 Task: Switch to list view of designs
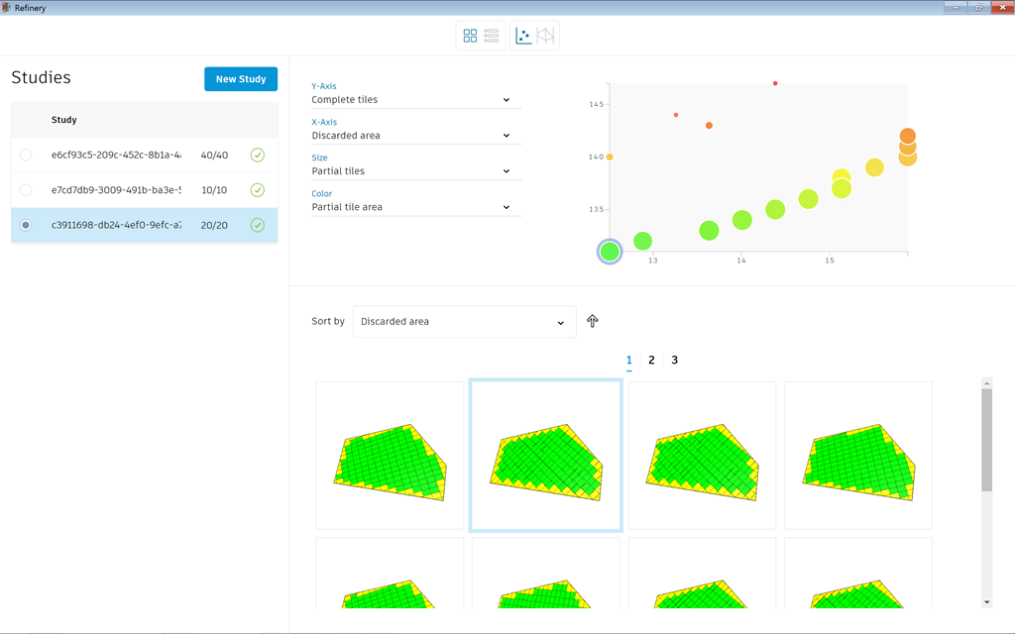click(492, 36)
